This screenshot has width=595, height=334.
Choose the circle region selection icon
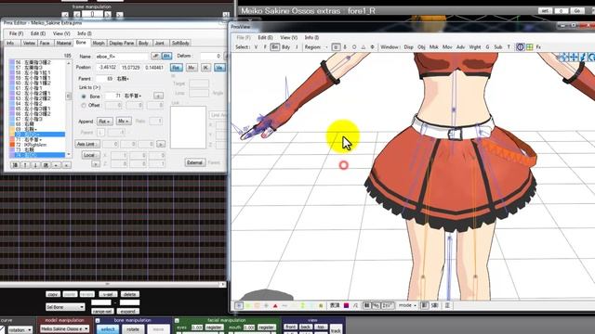tap(354, 47)
